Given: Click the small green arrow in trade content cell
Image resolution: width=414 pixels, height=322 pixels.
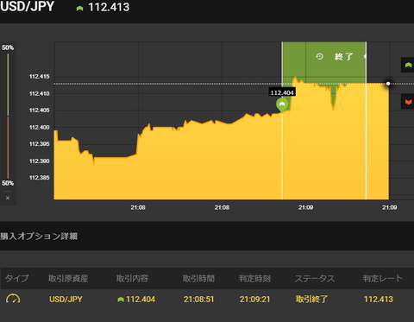Looking at the screenshot, I should pyautogui.click(x=121, y=300).
